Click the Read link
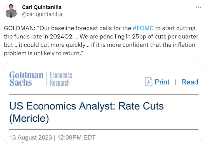Viewport: 206px width, 147px height. [x=190, y=82]
